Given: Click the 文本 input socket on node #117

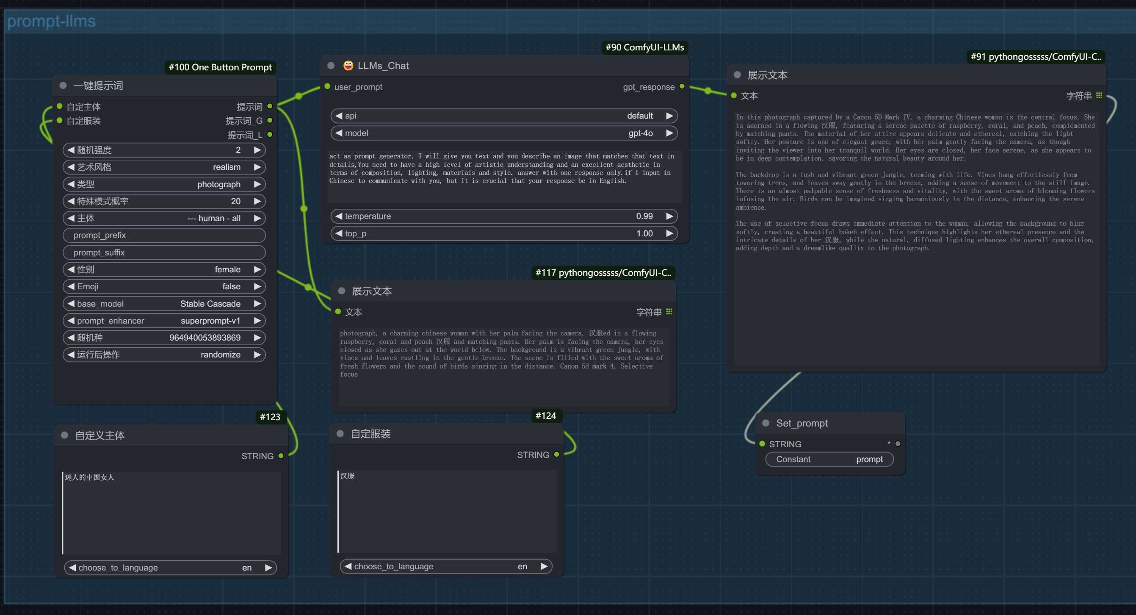Looking at the screenshot, I should [338, 312].
